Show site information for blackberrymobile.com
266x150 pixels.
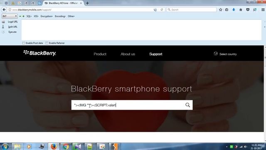click(10, 10)
